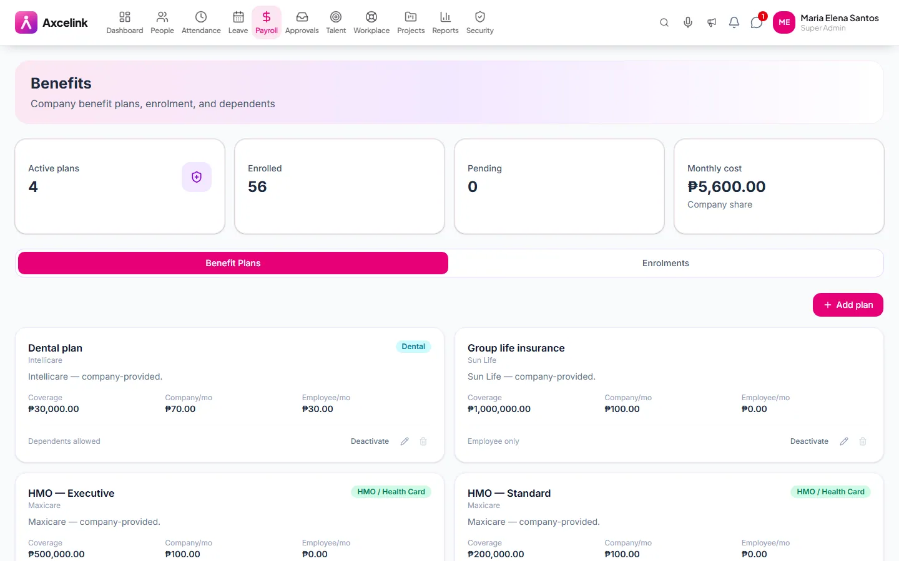
Task: Click the ₱1,000,000.00 coverage value
Action: (x=499, y=409)
